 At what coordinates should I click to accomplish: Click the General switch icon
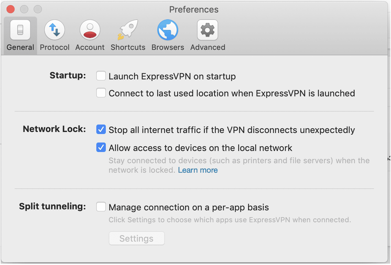click(x=20, y=30)
